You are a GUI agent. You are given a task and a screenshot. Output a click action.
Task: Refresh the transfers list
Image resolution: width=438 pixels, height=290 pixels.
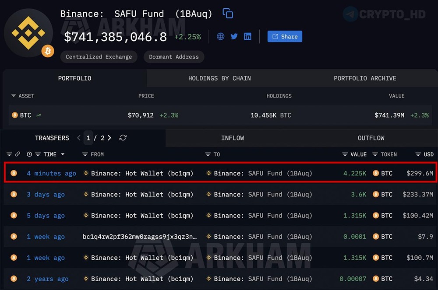click(123, 138)
